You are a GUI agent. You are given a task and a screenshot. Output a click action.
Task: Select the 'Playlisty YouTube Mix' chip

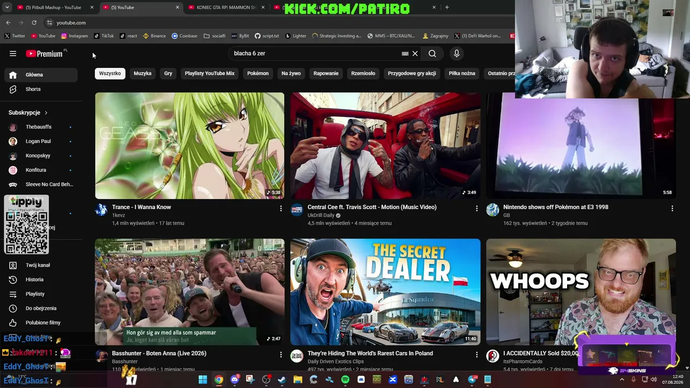210,73
